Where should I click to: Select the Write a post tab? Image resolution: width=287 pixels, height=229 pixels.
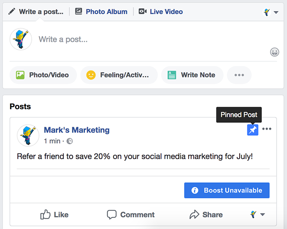(x=36, y=12)
